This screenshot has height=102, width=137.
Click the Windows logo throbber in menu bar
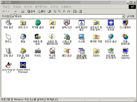pyautogui.click(x=132, y=7)
